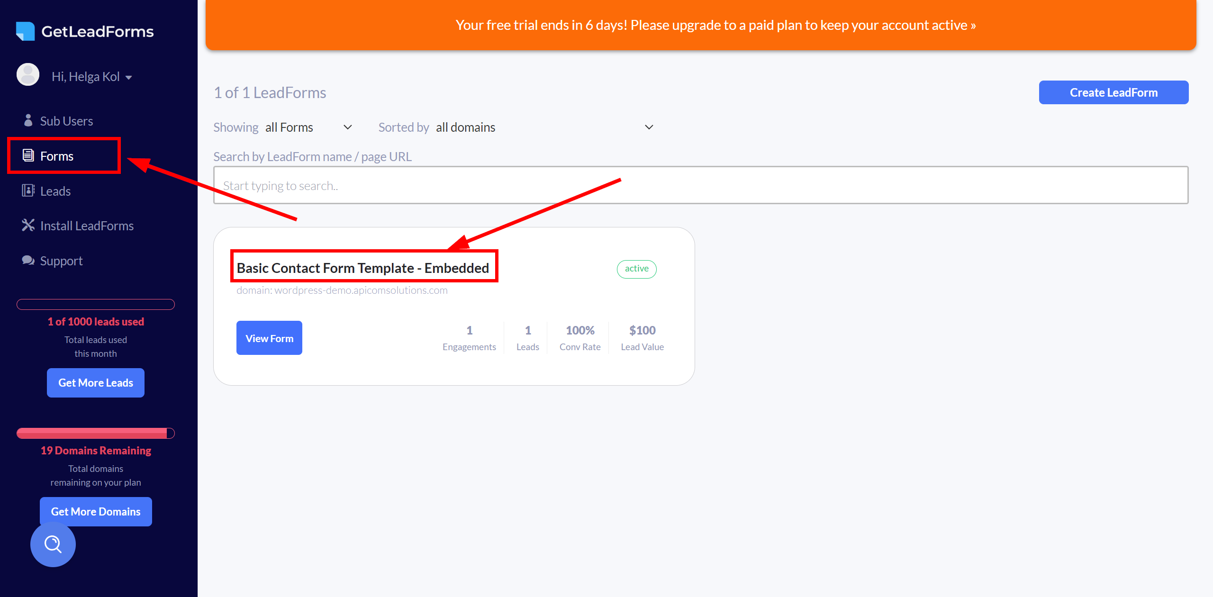Click the 19 Domains Remaining text
This screenshot has width=1213, height=597.
point(96,451)
